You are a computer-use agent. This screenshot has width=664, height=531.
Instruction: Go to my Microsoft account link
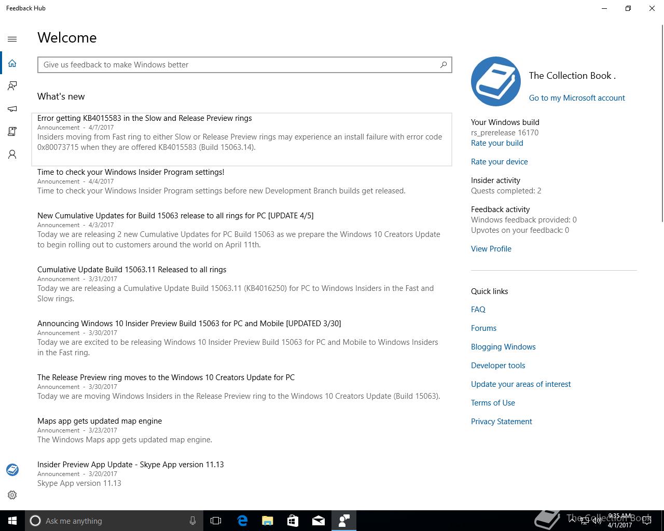point(577,98)
